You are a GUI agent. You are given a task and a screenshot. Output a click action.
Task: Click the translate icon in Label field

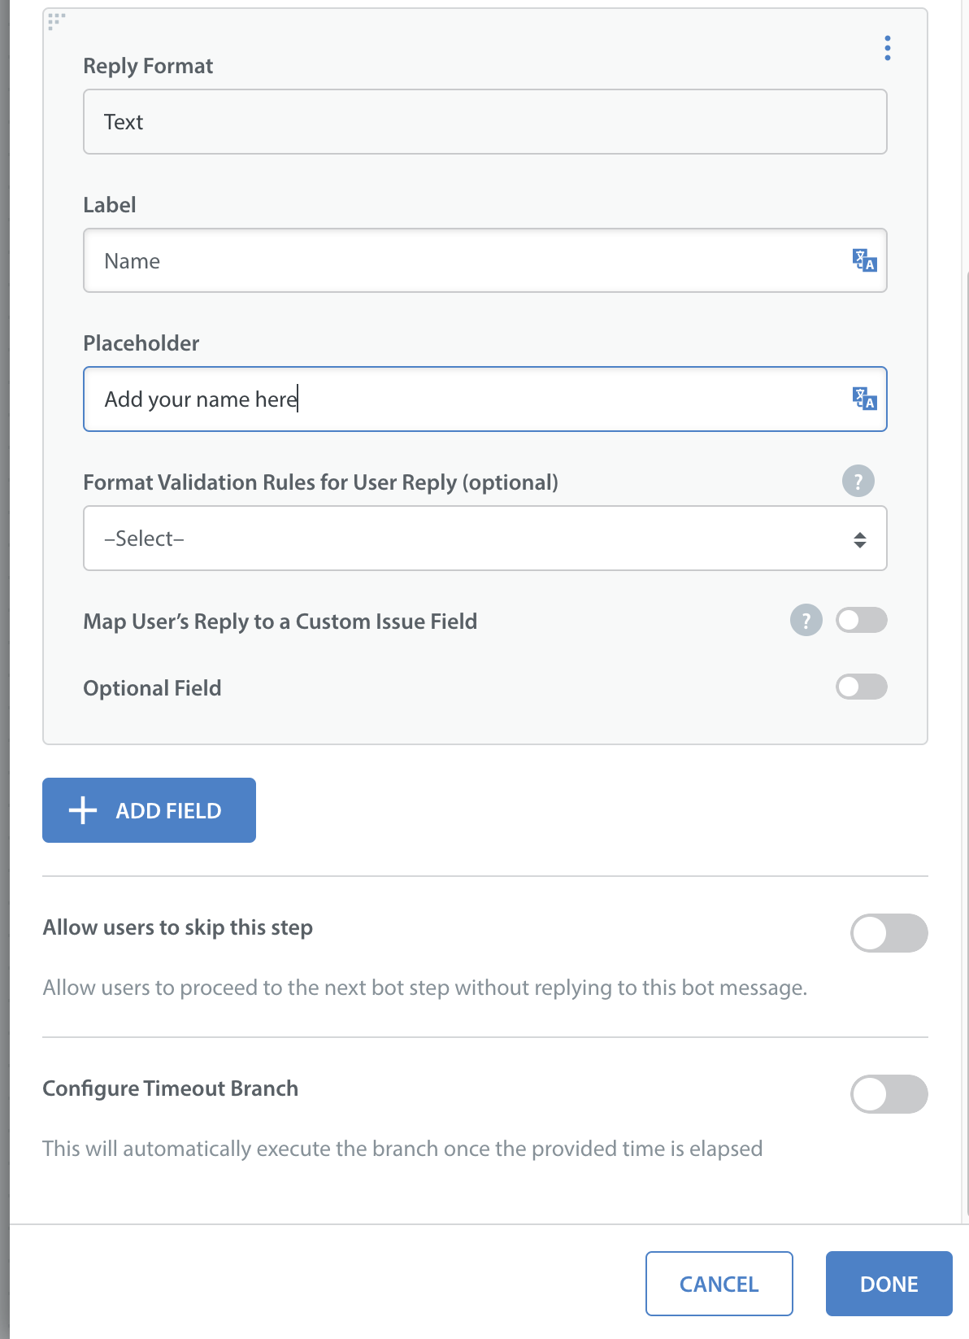click(x=864, y=260)
